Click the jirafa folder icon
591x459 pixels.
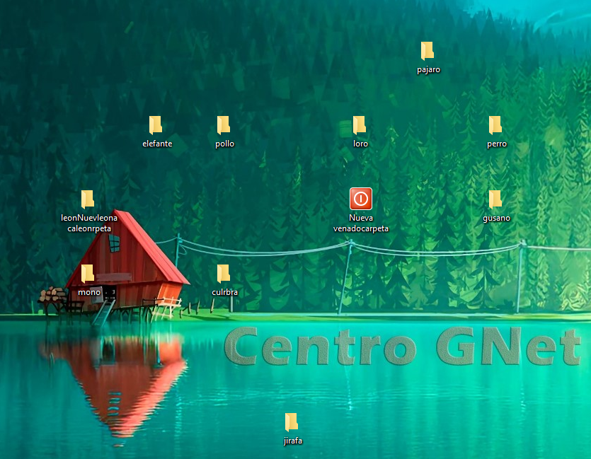[292, 422]
